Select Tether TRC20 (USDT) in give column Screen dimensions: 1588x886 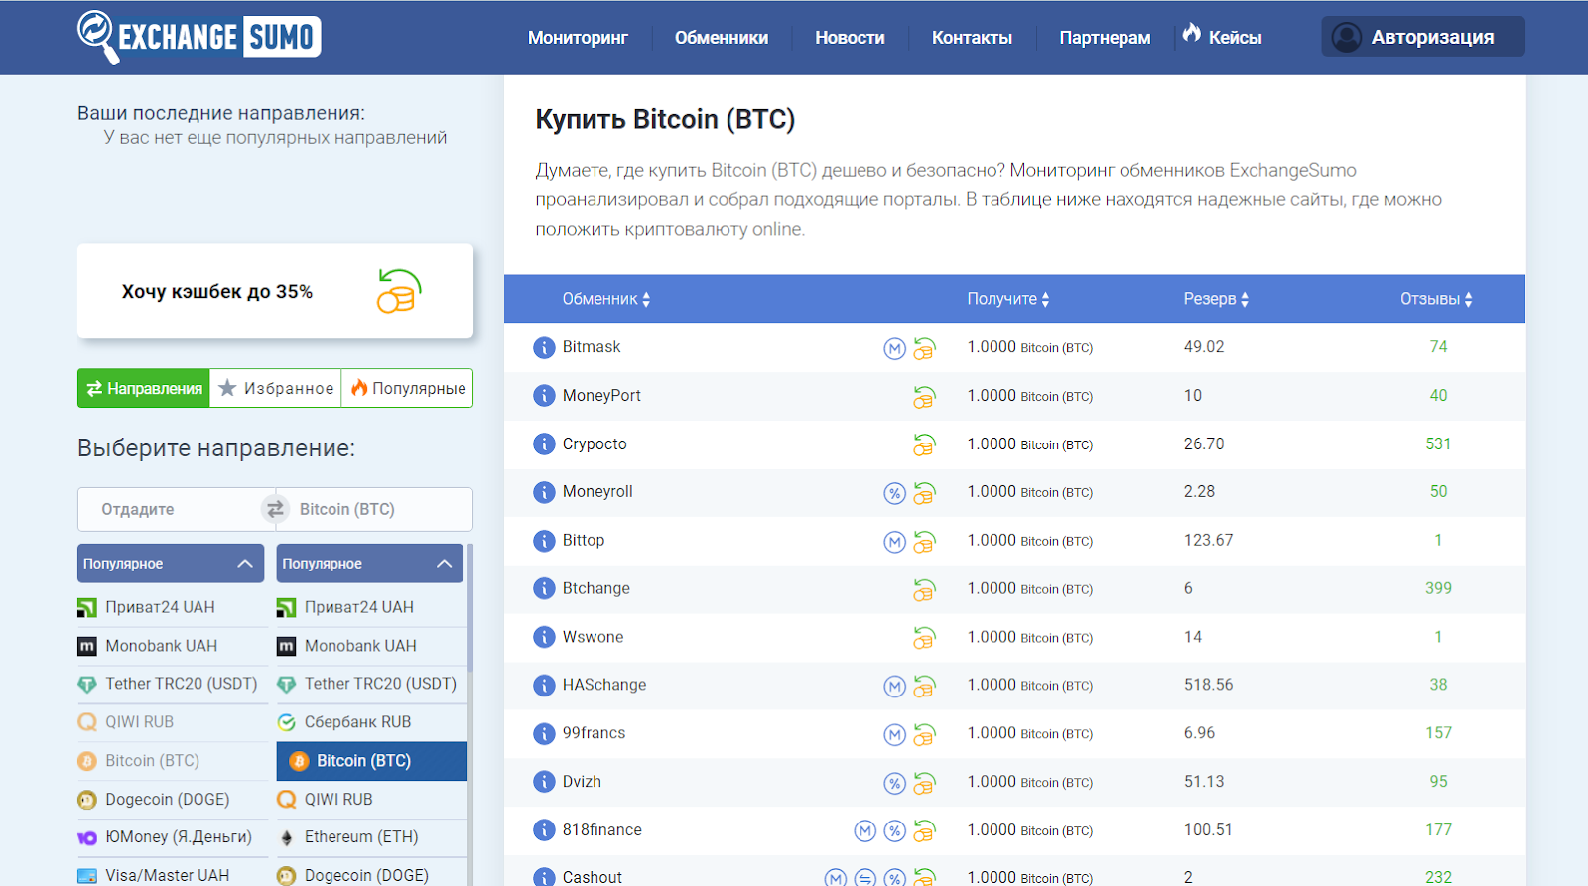(x=171, y=684)
